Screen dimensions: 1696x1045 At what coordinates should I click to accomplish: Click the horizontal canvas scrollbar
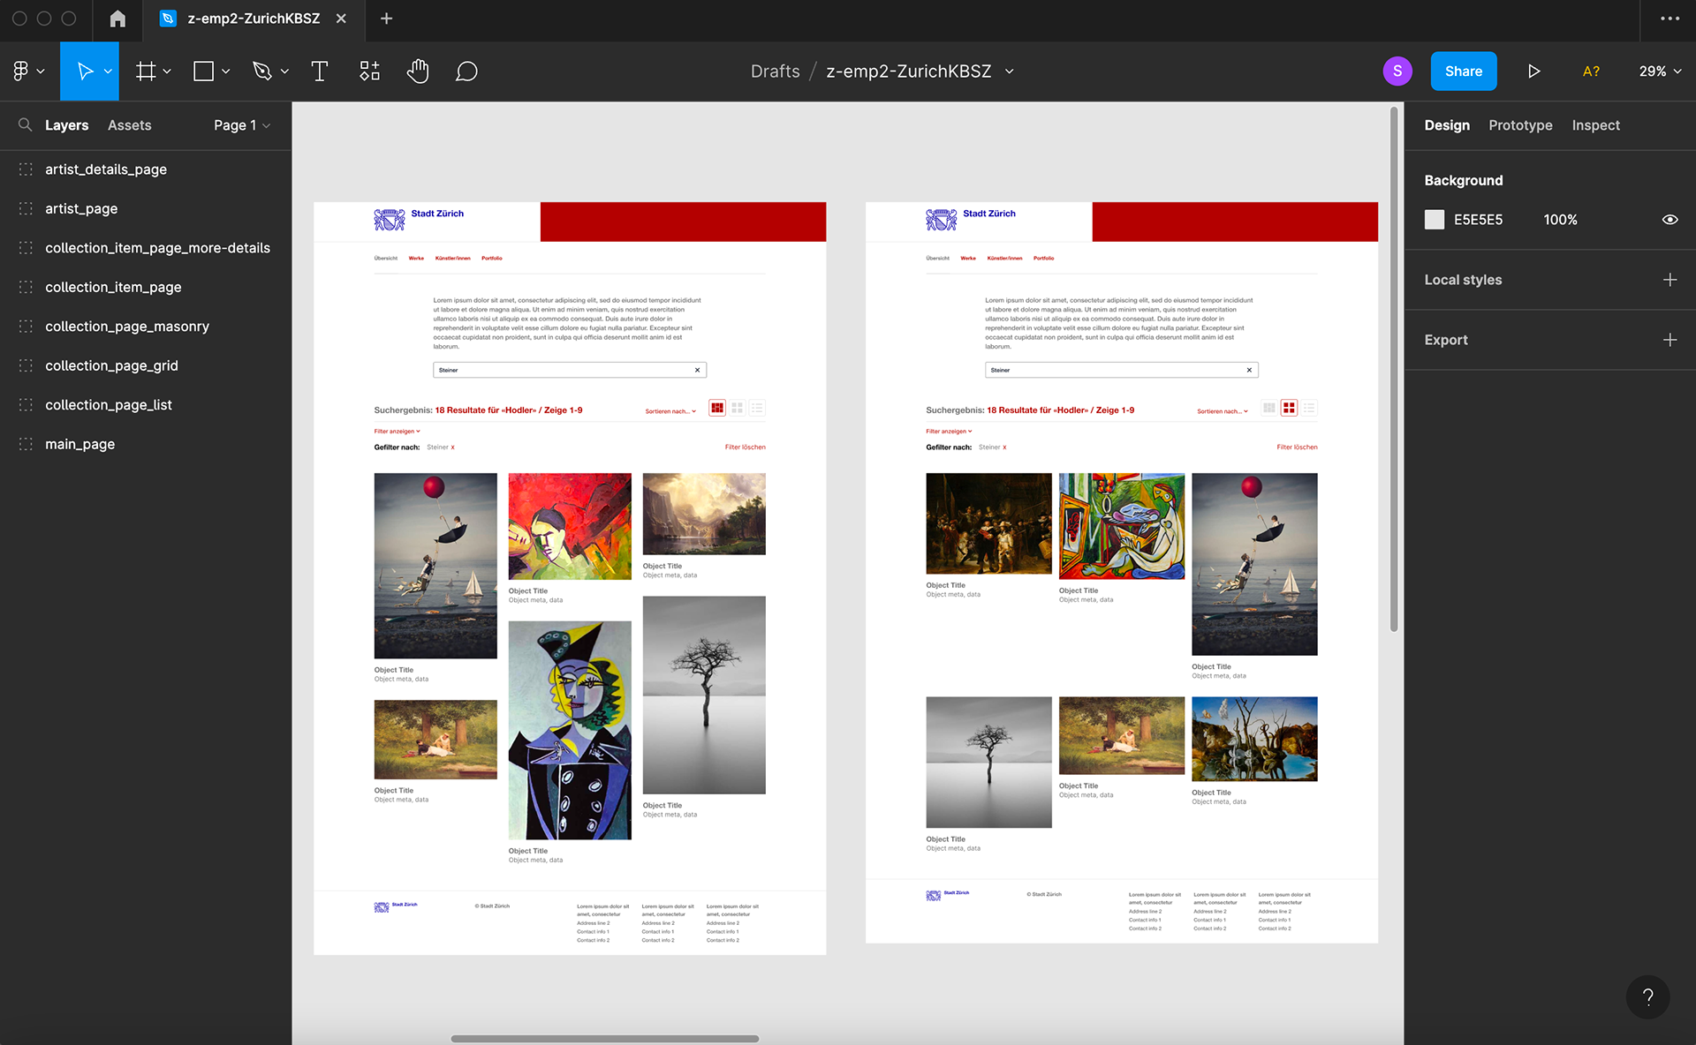(x=604, y=1039)
